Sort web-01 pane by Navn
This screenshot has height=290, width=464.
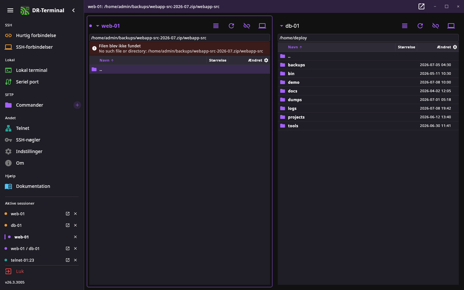[x=106, y=60]
